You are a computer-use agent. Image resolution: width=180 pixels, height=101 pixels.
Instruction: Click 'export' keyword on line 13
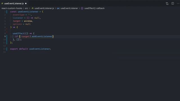click(x=14, y=49)
